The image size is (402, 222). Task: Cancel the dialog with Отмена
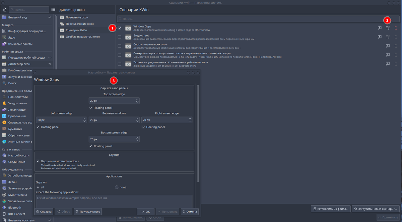(x=190, y=212)
